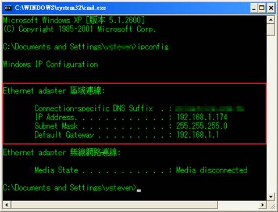Click the 'Media State' label

tap(56, 170)
